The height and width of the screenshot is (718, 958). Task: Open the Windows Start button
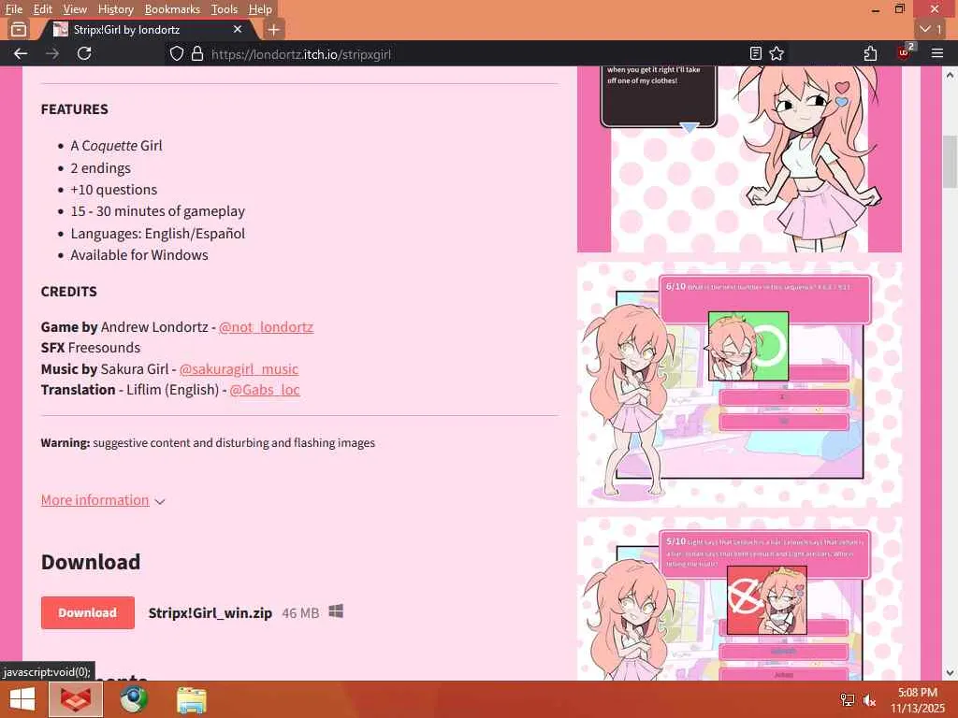click(x=22, y=699)
